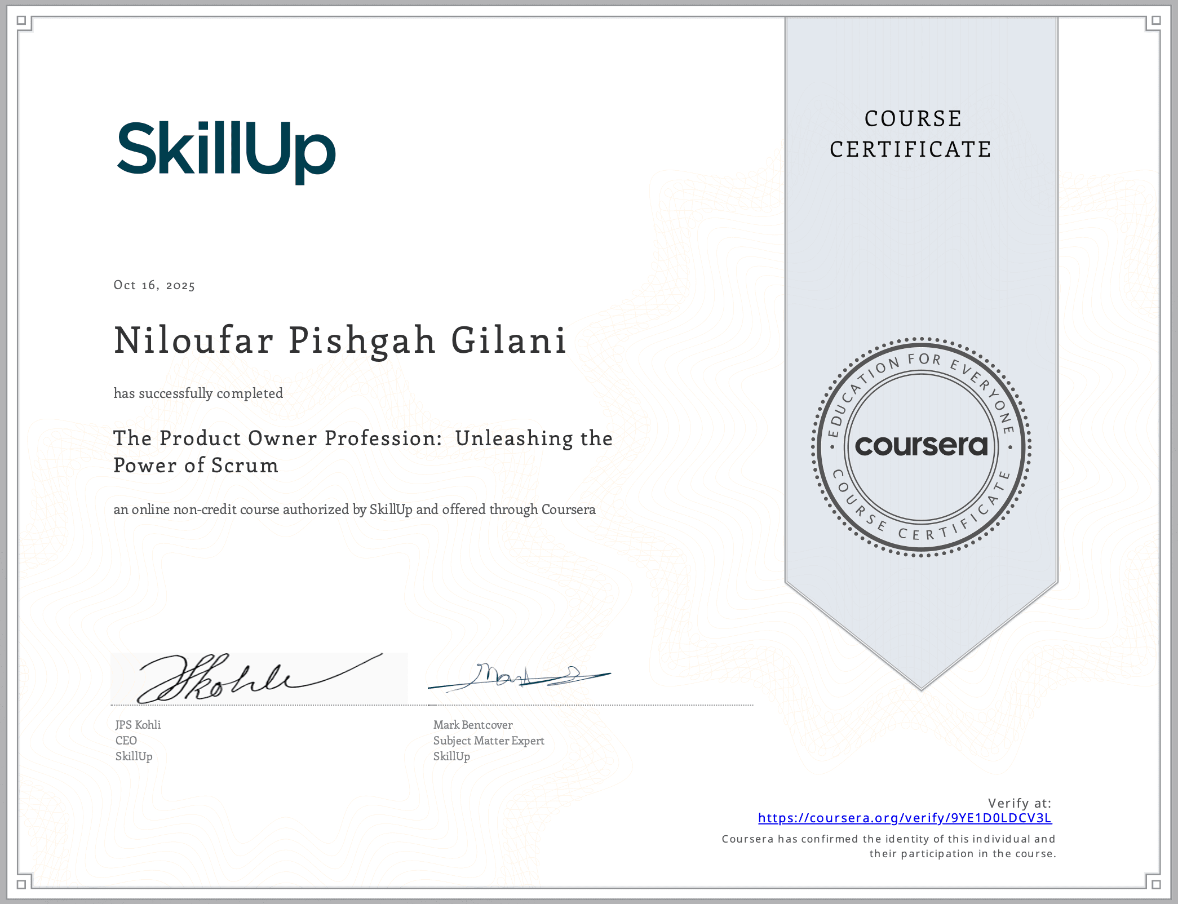
Task: Open the coursera.org verify certificate link
Action: (x=905, y=818)
